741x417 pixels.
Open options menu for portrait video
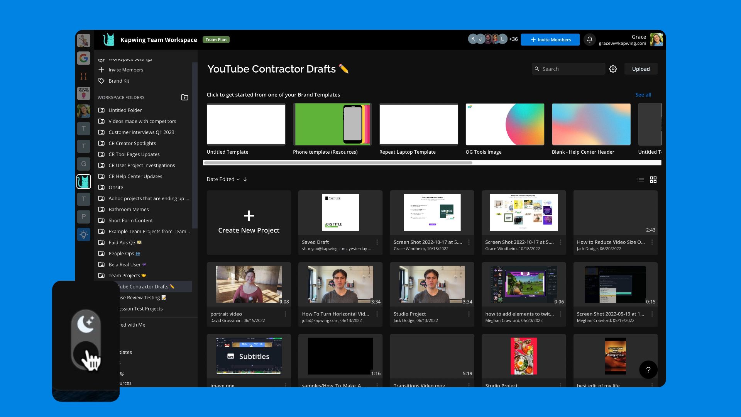285,314
